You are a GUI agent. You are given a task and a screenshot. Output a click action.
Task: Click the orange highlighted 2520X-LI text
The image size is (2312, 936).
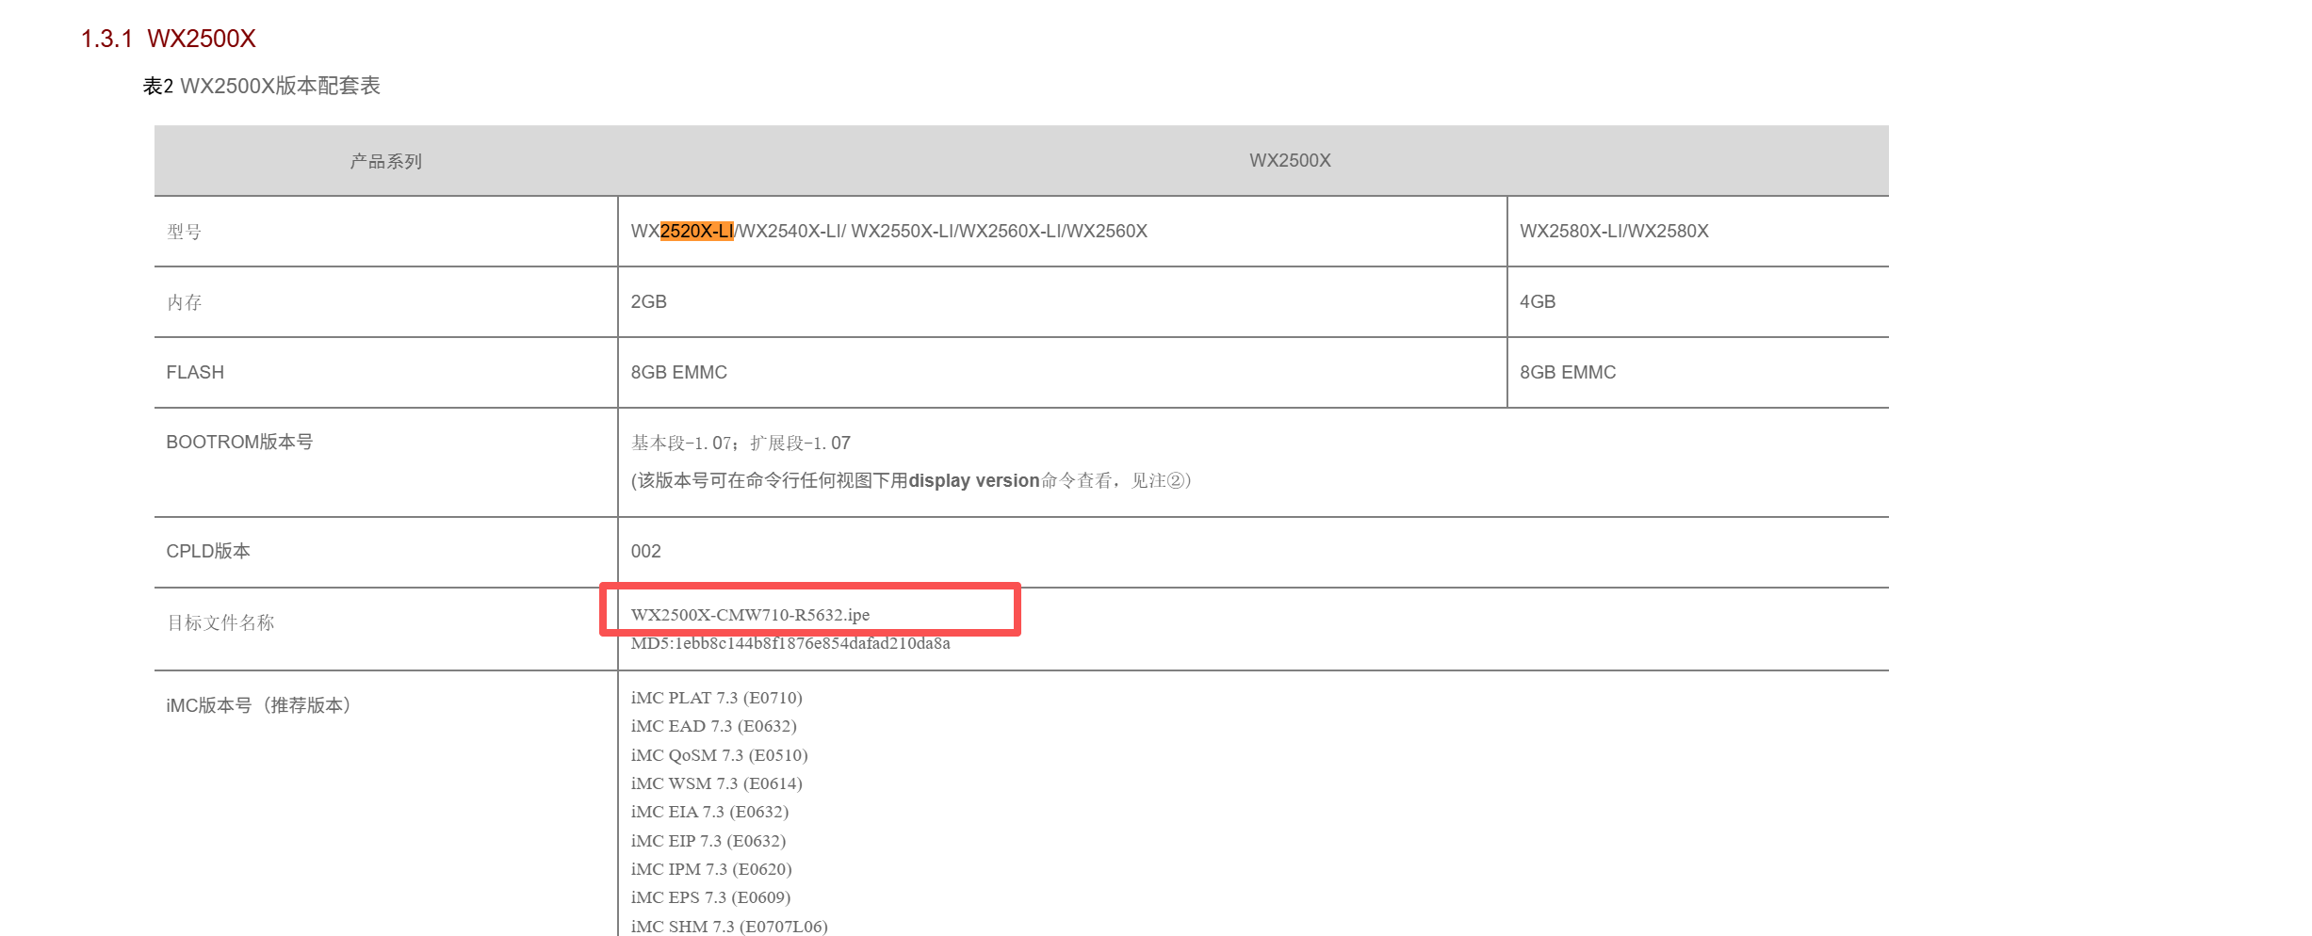click(696, 231)
